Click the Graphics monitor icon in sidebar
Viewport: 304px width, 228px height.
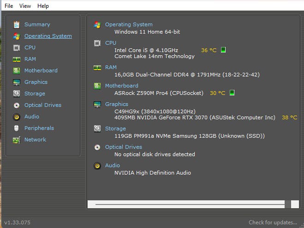[17, 82]
